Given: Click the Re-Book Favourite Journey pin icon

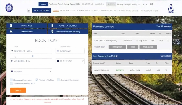Looking at the screenshot, I should [52, 32].
